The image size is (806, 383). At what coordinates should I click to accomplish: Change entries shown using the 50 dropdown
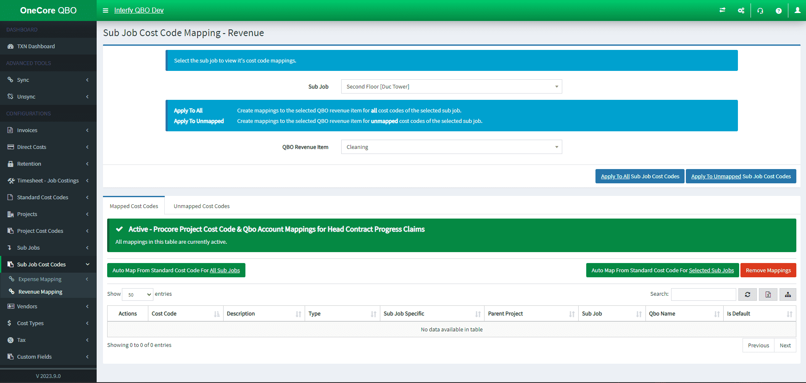[x=137, y=294]
